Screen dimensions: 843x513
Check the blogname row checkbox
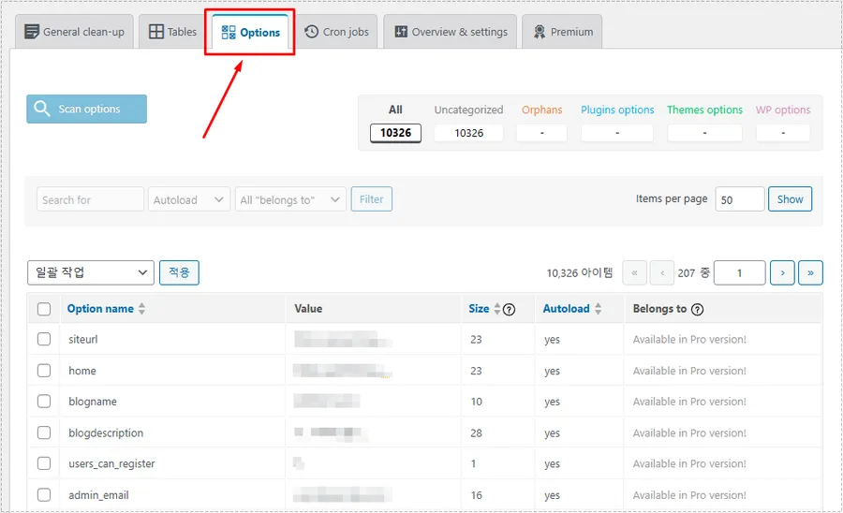(x=44, y=402)
